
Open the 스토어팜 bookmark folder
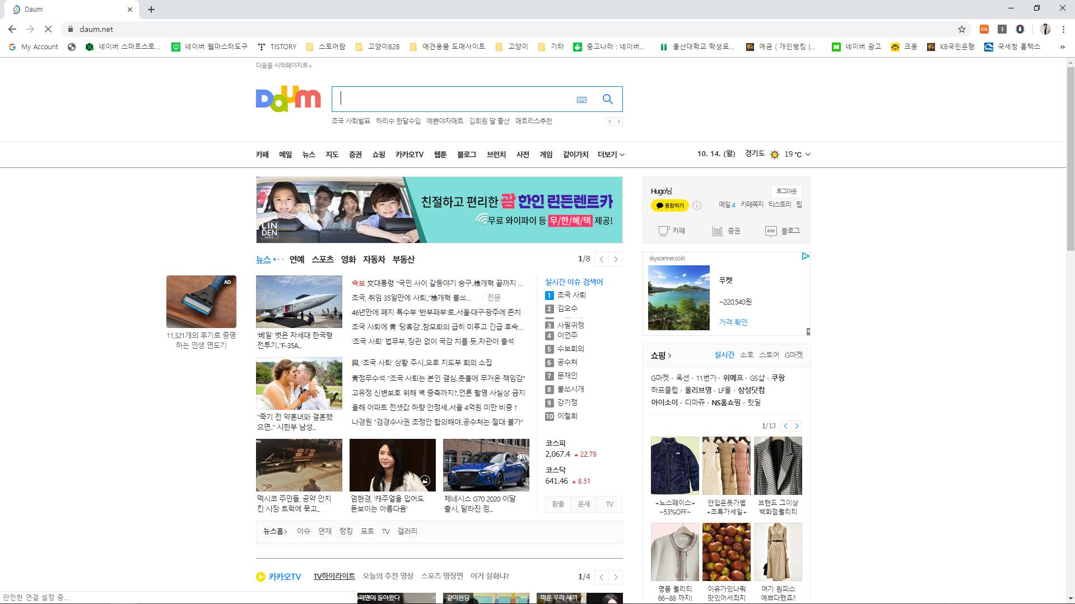pos(325,47)
